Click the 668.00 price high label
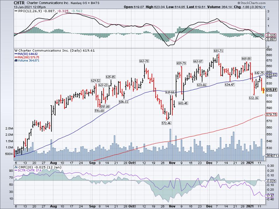 [246, 59]
